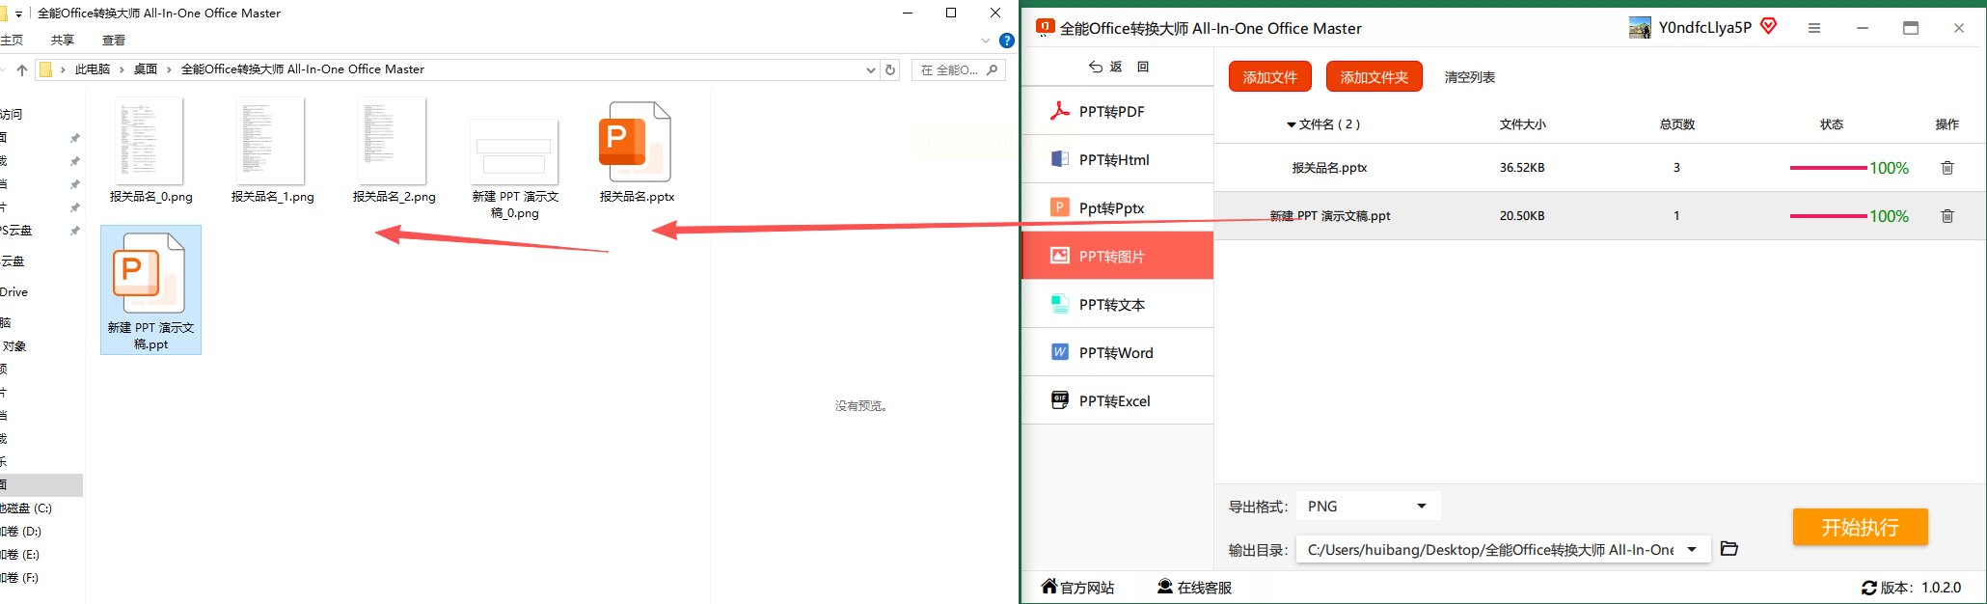Click the text icon beside PPT转文本
1987x604 pixels.
(1059, 304)
